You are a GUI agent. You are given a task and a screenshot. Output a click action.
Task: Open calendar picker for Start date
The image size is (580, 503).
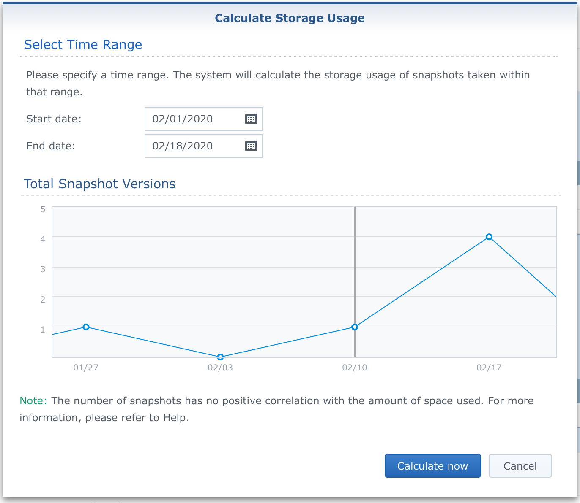pos(251,119)
